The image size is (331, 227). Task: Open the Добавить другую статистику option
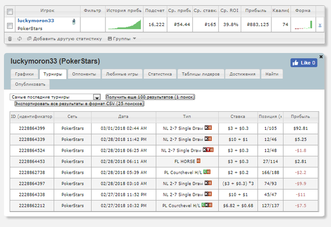click(x=65, y=39)
